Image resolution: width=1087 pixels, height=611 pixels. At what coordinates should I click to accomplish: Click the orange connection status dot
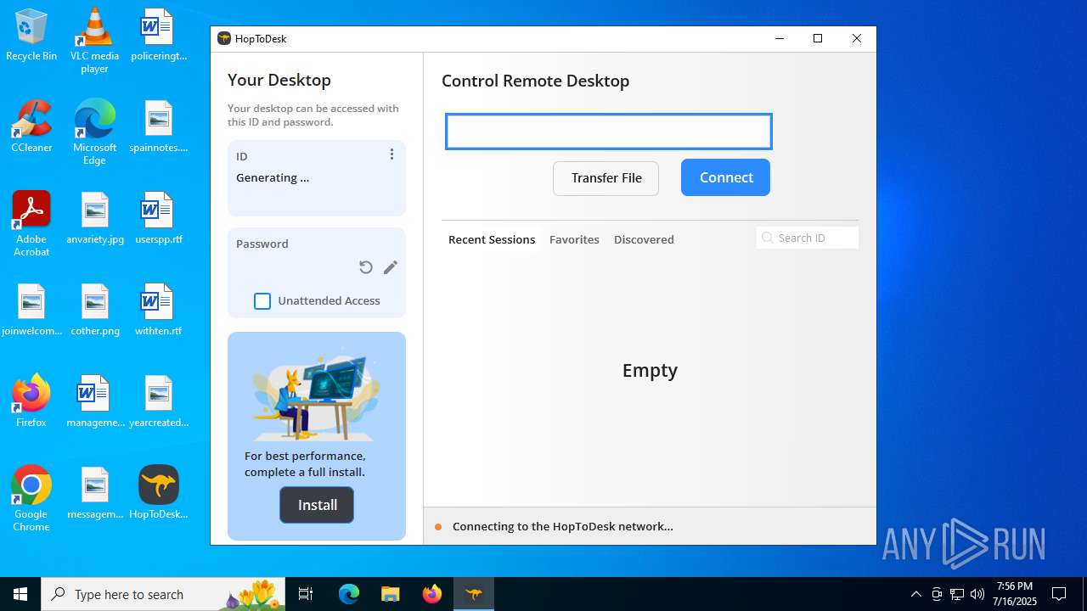pos(439,527)
